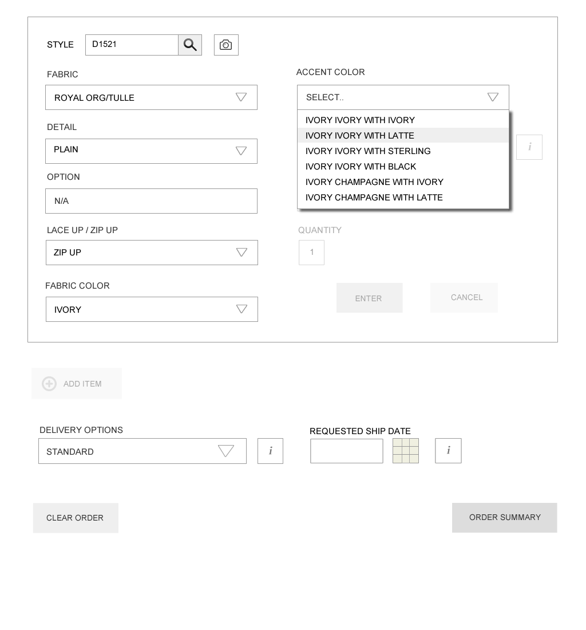Choose Ivory Ivory with Sterling accent
This screenshot has height=630, width=586.
click(x=368, y=151)
